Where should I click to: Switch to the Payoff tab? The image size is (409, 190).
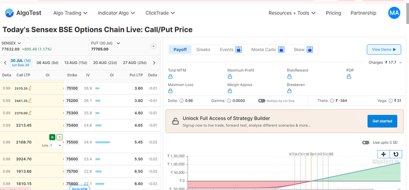180,49
